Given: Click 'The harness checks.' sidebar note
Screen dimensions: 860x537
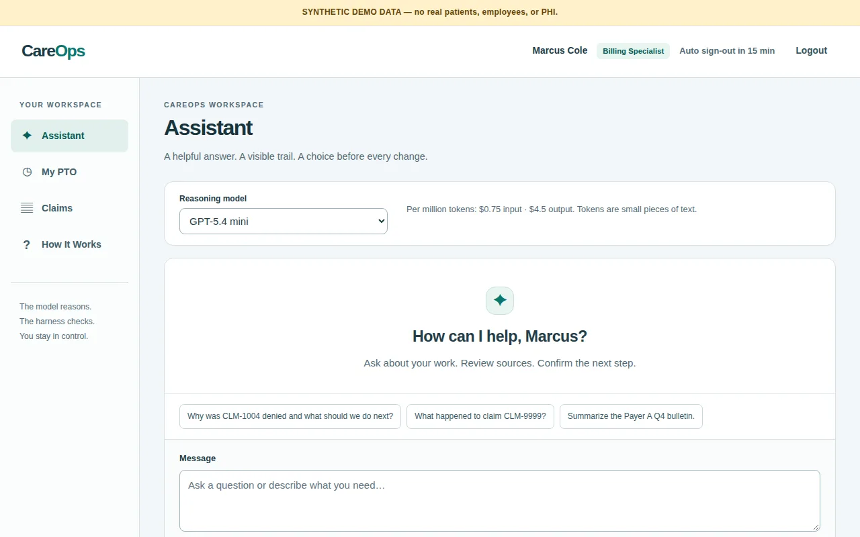Looking at the screenshot, I should click(x=57, y=322).
